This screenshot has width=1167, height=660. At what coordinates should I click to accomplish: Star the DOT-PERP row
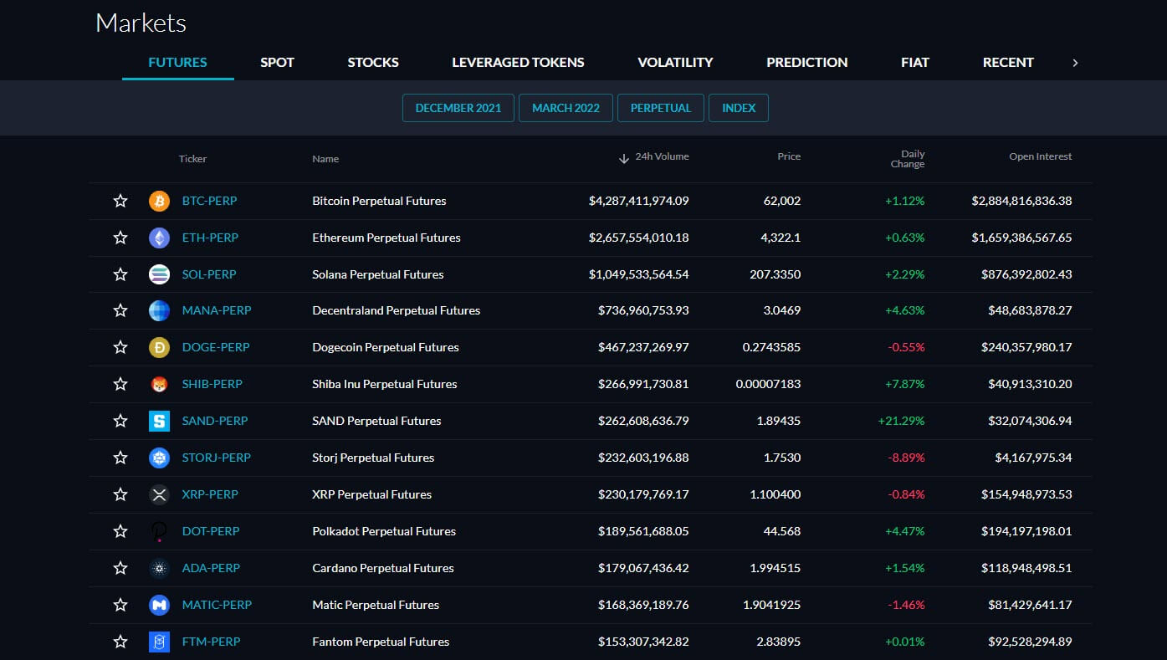(x=120, y=531)
